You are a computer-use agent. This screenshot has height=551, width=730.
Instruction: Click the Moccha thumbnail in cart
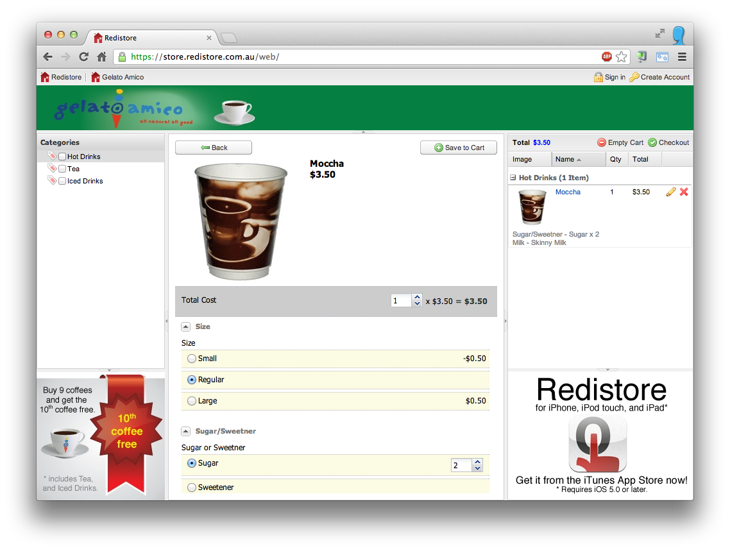(x=532, y=207)
